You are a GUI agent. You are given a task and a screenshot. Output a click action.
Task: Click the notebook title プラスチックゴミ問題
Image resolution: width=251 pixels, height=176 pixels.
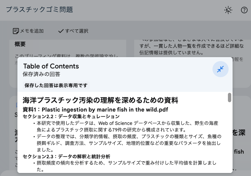39,9
